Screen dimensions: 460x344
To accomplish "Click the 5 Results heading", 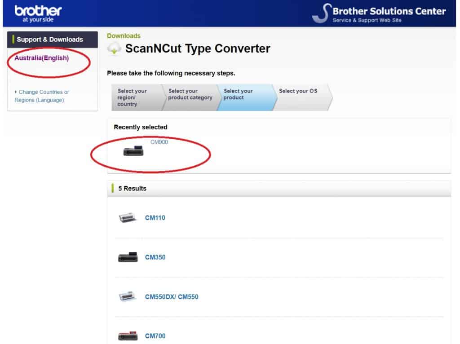I will [x=133, y=188].
